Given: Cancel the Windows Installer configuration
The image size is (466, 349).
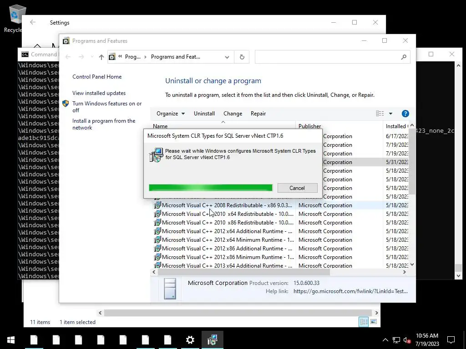Looking at the screenshot, I should 297,188.
